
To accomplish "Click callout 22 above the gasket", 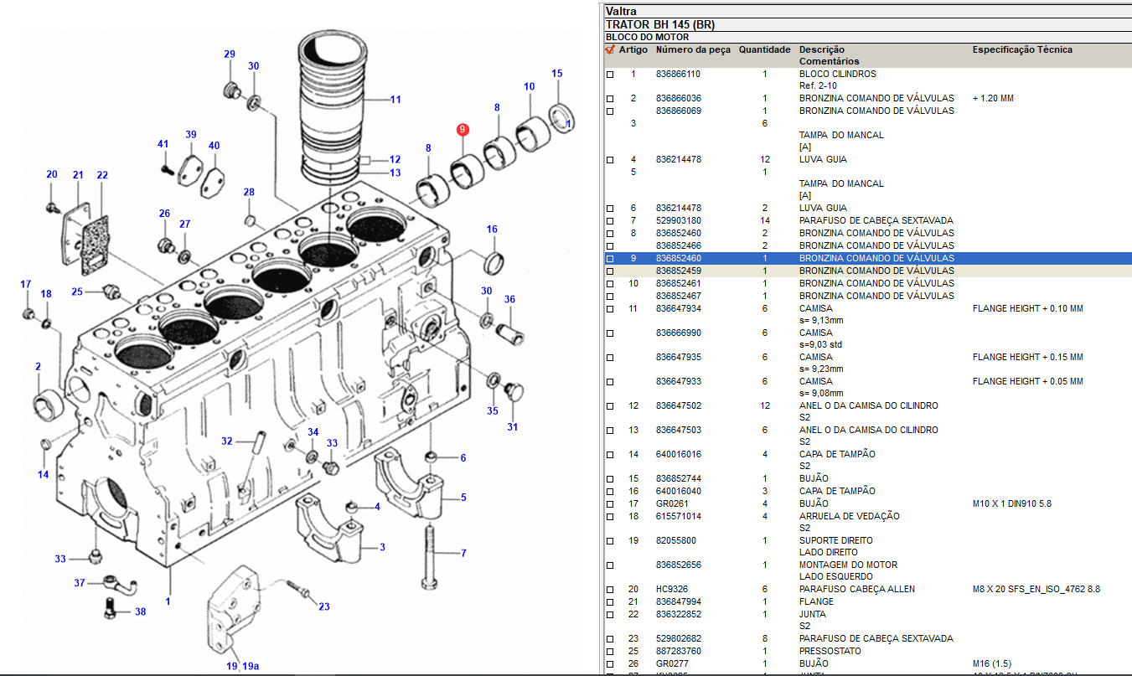I will [x=102, y=175].
